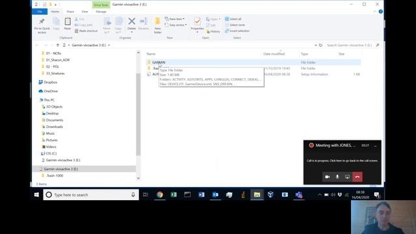Switch to the Manage ribbon tab

pos(101,12)
